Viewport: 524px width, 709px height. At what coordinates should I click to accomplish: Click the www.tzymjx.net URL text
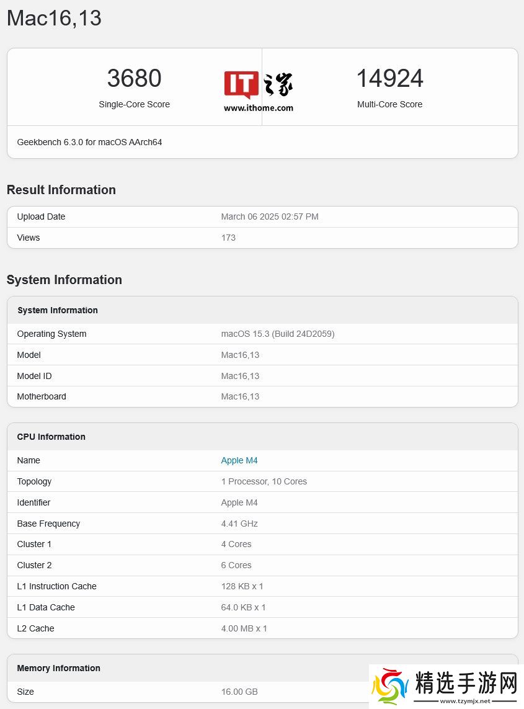465,701
